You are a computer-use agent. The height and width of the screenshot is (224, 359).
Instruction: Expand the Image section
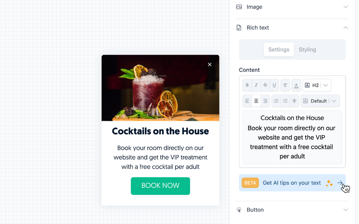point(292,7)
